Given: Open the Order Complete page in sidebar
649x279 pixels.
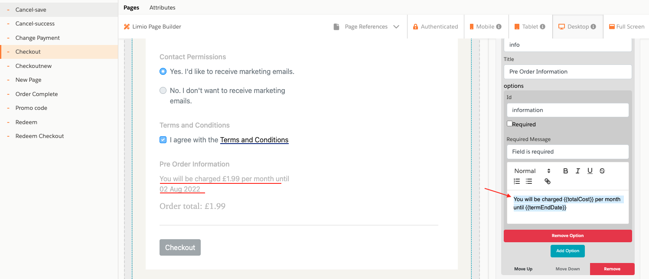Looking at the screenshot, I should (36, 94).
